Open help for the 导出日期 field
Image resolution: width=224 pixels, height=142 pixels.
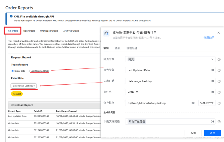tap(219, 81)
